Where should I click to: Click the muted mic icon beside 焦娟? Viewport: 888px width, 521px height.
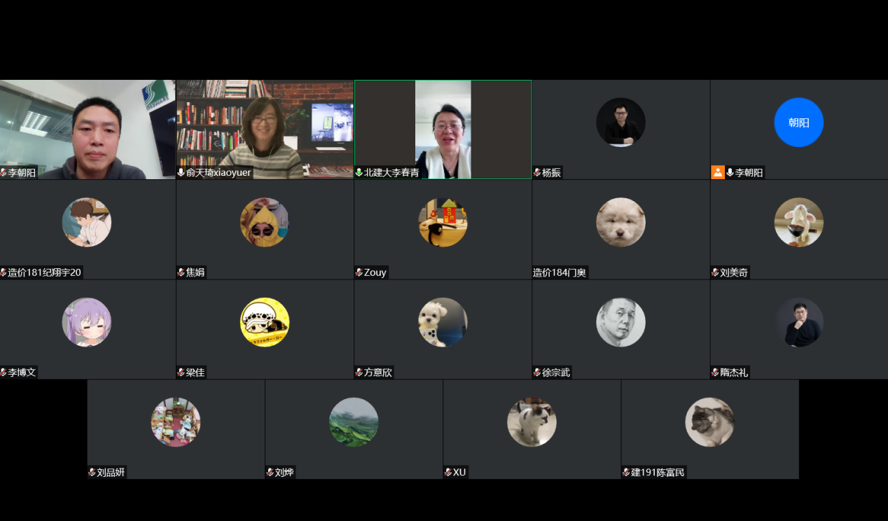(x=181, y=272)
